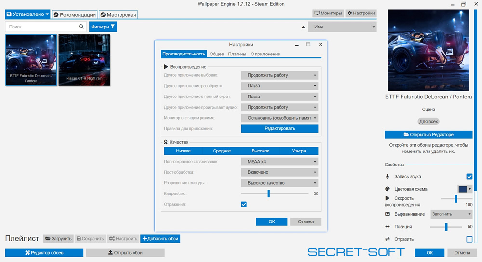Image resolution: width=482 pixels, height=262 pixels.
Task: Minimize the Настройки dialog
Action: coord(297,45)
